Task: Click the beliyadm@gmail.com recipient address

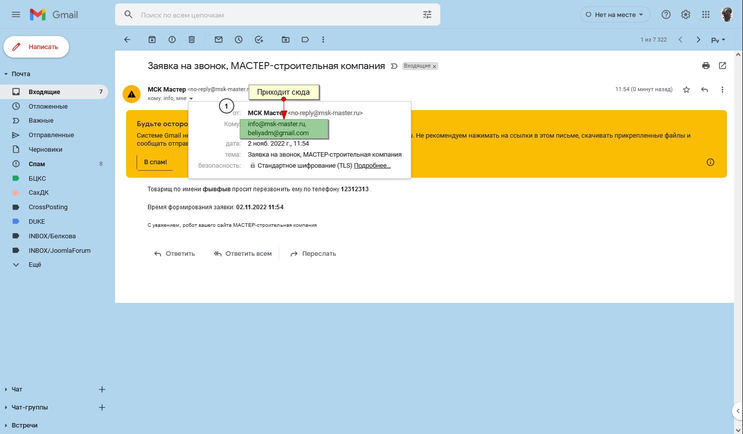Action: (278, 133)
